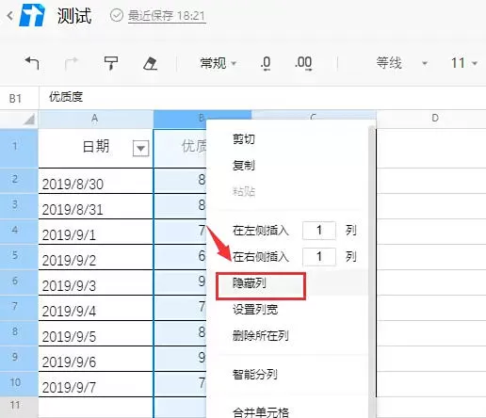This screenshot has width=486, height=418.
Task: Select row 2 header
Action: pyautogui.click(x=19, y=181)
